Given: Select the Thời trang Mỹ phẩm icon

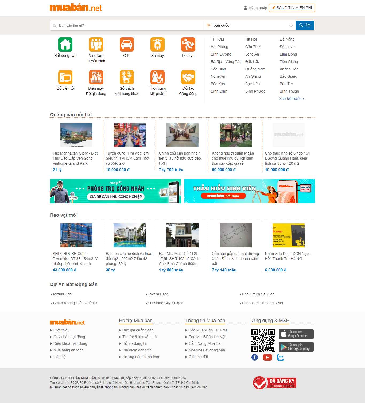Looking at the screenshot, I should (158, 77).
